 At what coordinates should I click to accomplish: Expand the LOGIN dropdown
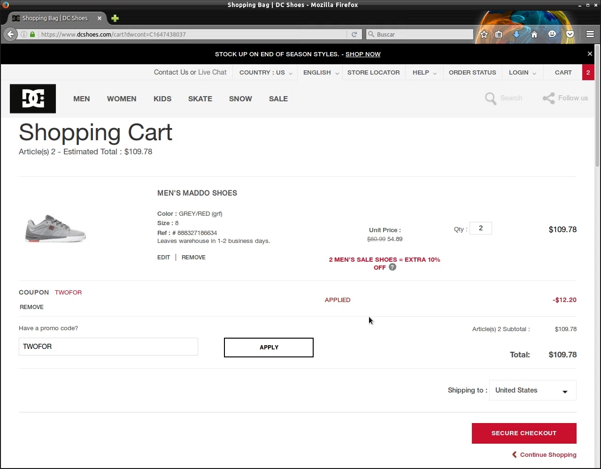522,72
